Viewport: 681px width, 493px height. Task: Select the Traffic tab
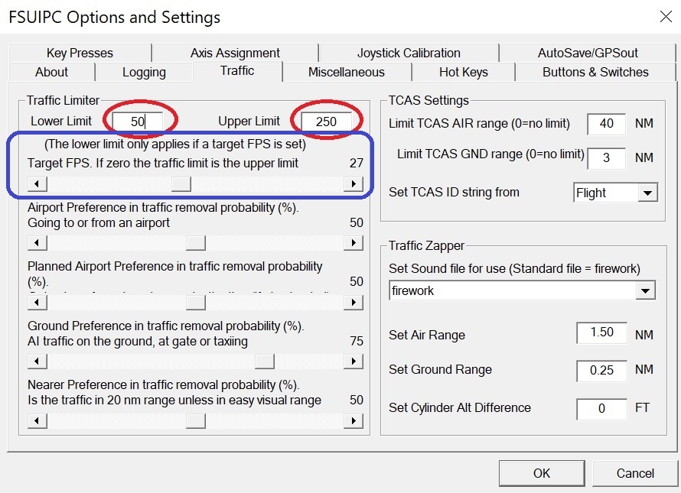point(237,71)
